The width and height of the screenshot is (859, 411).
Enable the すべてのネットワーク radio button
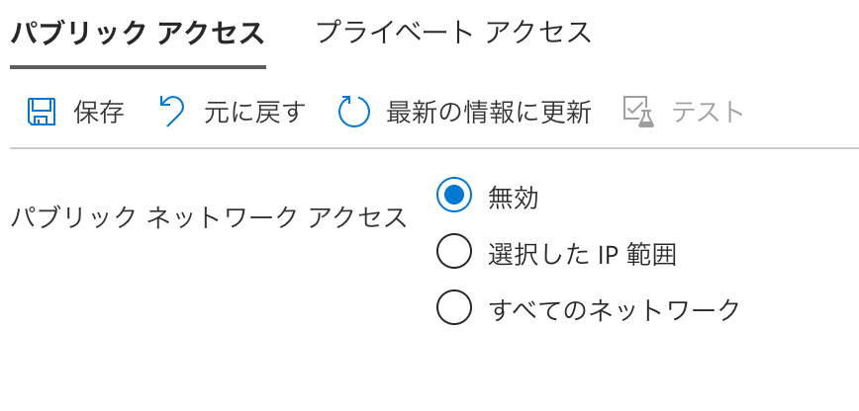coord(454,309)
